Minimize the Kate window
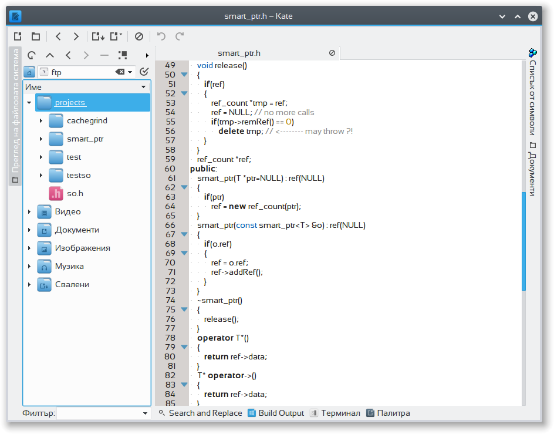 [502, 16]
